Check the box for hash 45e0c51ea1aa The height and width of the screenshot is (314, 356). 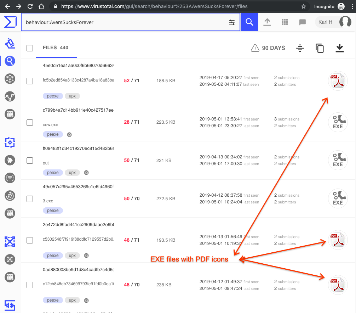[30, 81]
